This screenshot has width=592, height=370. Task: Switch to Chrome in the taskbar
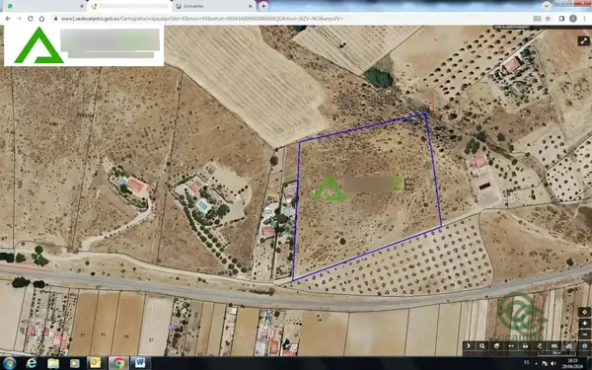point(118,363)
